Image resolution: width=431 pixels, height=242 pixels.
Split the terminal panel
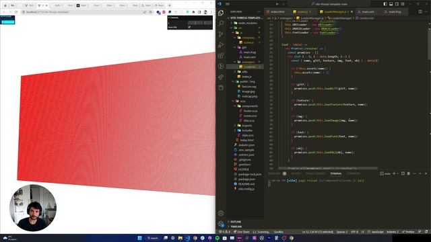pyautogui.click(x=403, y=173)
